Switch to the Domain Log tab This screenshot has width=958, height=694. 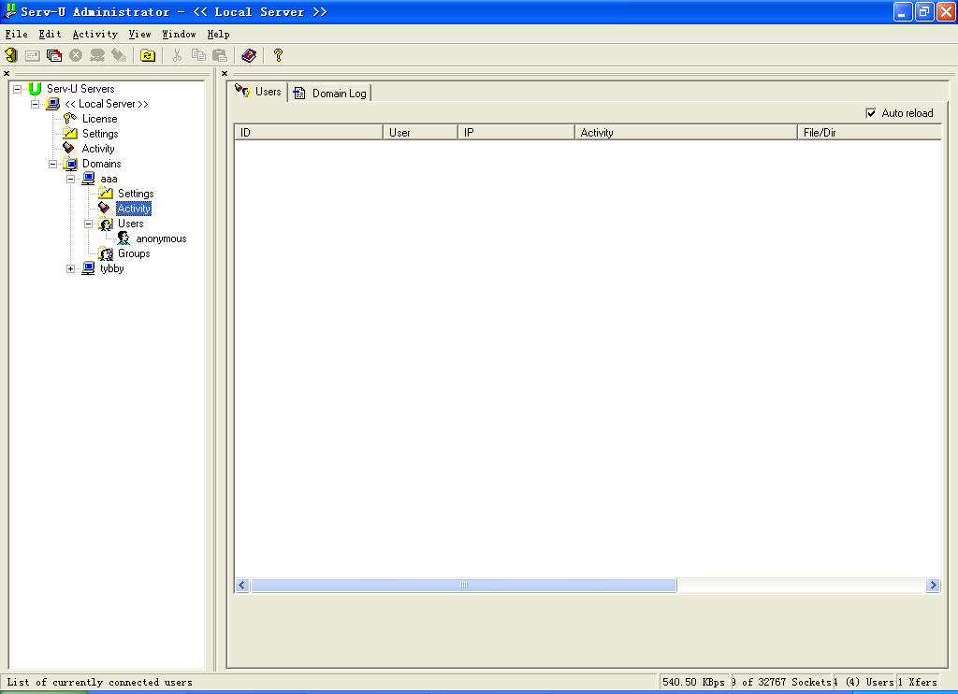point(330,93)
